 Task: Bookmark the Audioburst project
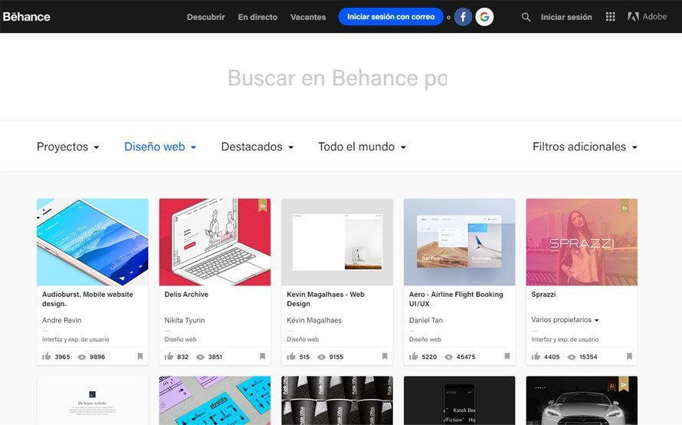[x=140, y=356]
